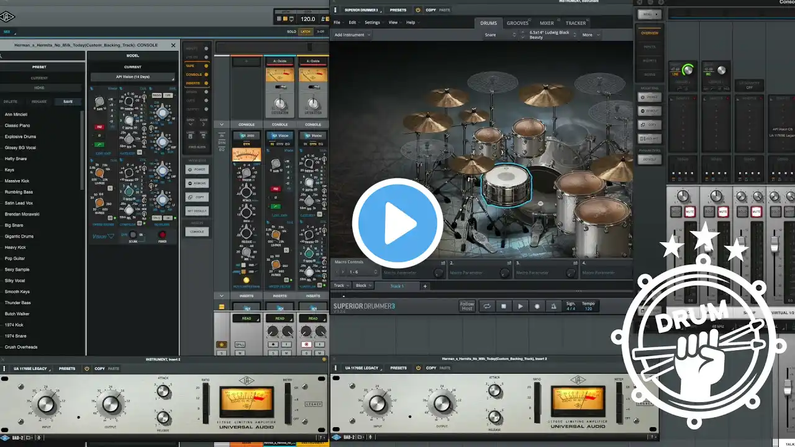Viewport: 795px width, 447px height.
Task: Toggle the TAPE view option
Action: pyautogui.click(x=198, y=66)
